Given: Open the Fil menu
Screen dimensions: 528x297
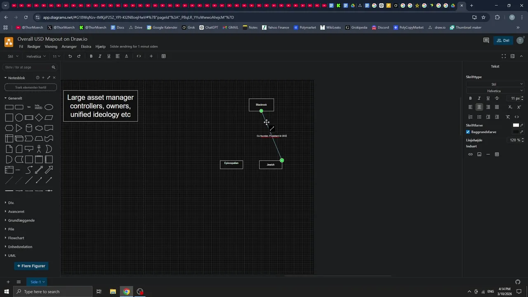Looking at the screenshot, I should 21,47.
